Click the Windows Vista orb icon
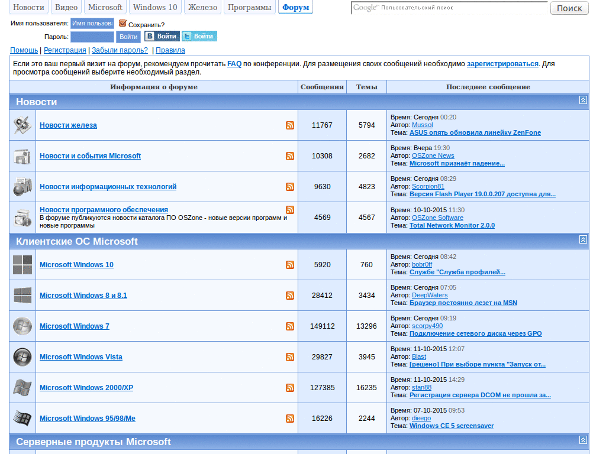Image resolution: width=606 pixels, height=454 pixels. point(22,357)
